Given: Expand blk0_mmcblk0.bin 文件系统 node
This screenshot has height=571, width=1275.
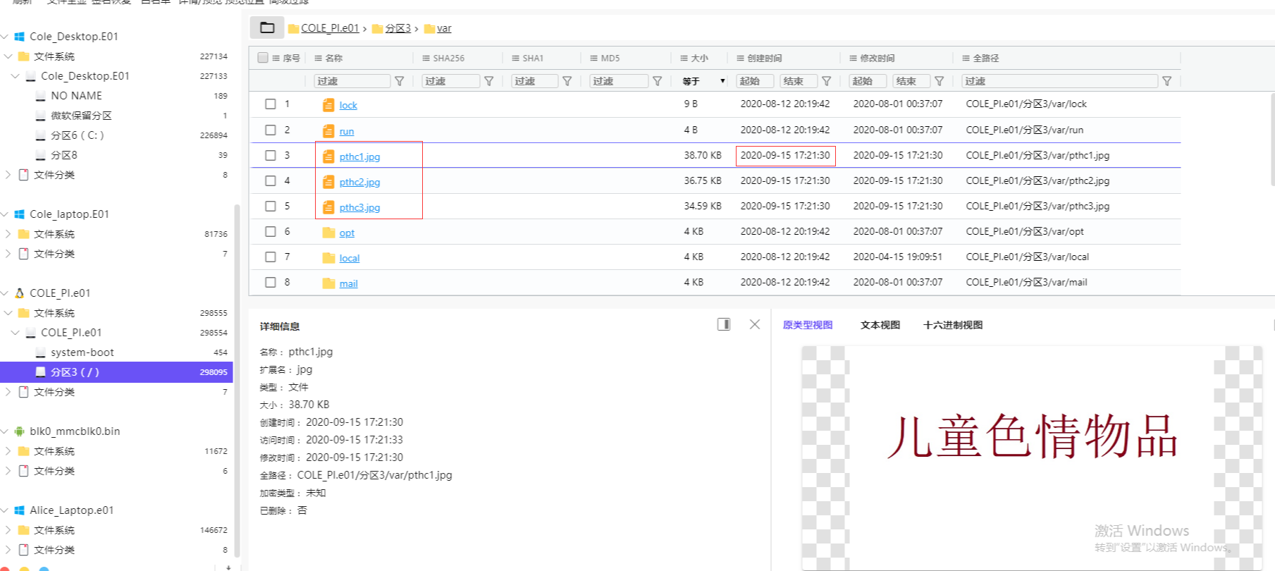Looking at the screenshot, I should click(8, 450).
